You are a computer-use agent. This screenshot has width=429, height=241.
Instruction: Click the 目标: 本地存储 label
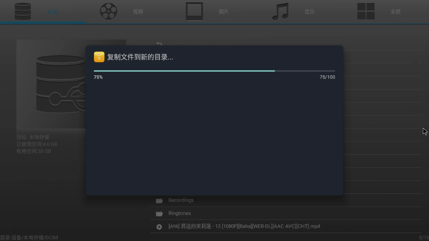pyautogui.click(x=33, y=137)
